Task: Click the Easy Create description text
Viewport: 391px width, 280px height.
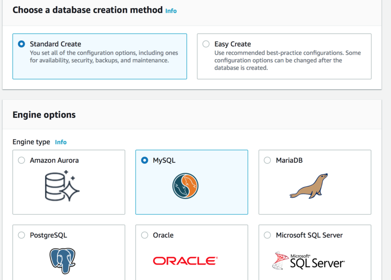Action: [x=287, y=60]
